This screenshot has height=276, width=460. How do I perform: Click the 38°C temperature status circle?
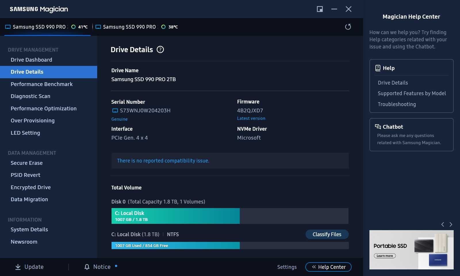point(163,27)
